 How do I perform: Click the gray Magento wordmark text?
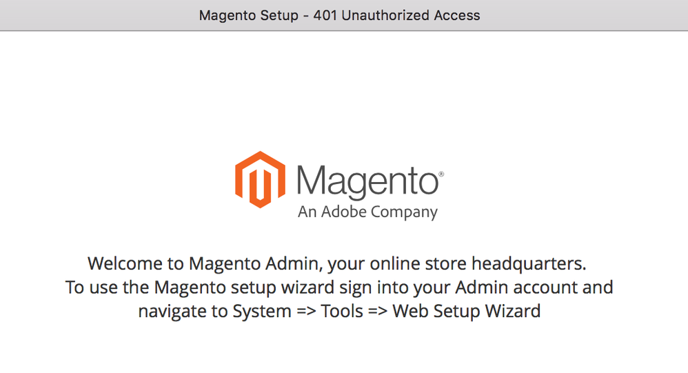tap(367, 181)
